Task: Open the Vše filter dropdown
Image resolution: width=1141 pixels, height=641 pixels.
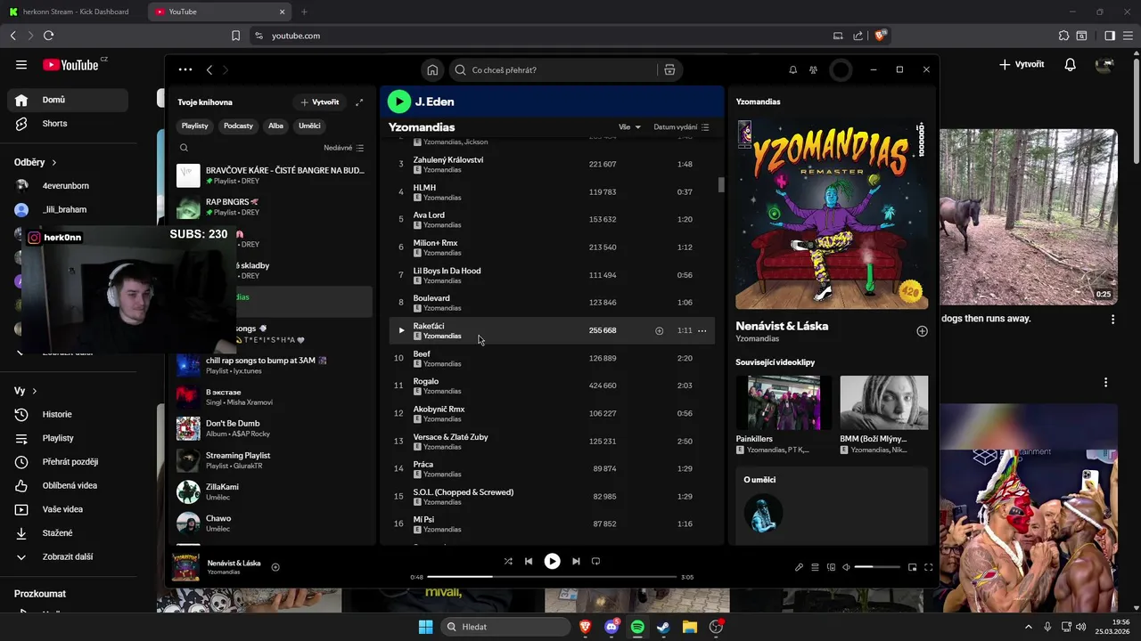Action: tap(629, 127)
